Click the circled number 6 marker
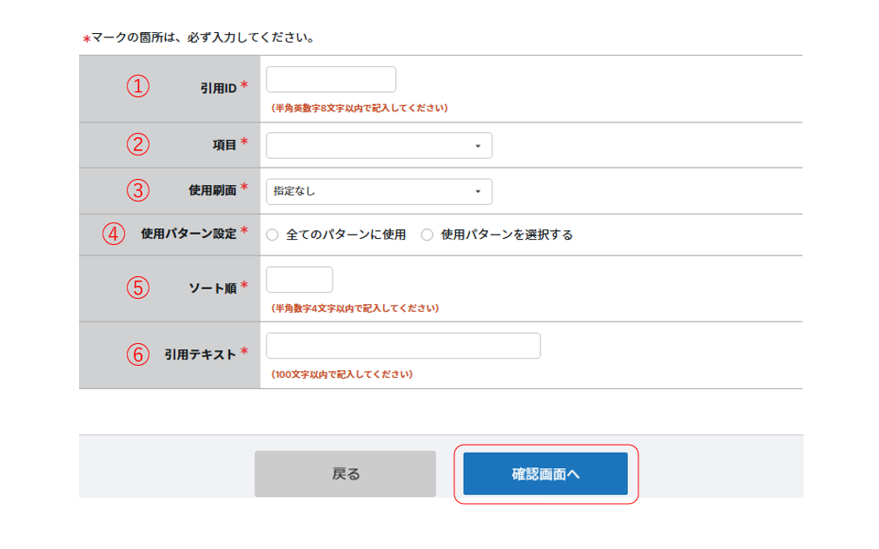The width and height of the screenshot is (879, 549). click(137, 354)
